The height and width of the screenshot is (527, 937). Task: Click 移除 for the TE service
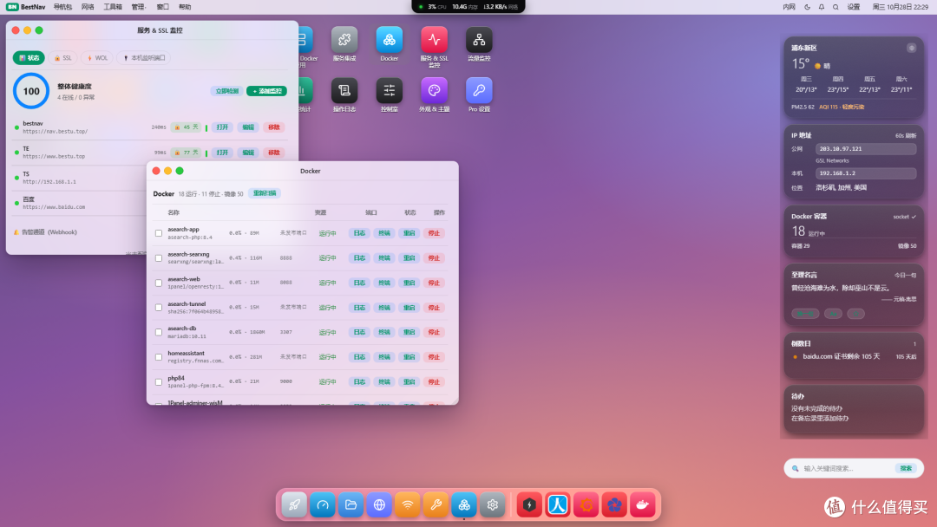[x=273, y=153]
